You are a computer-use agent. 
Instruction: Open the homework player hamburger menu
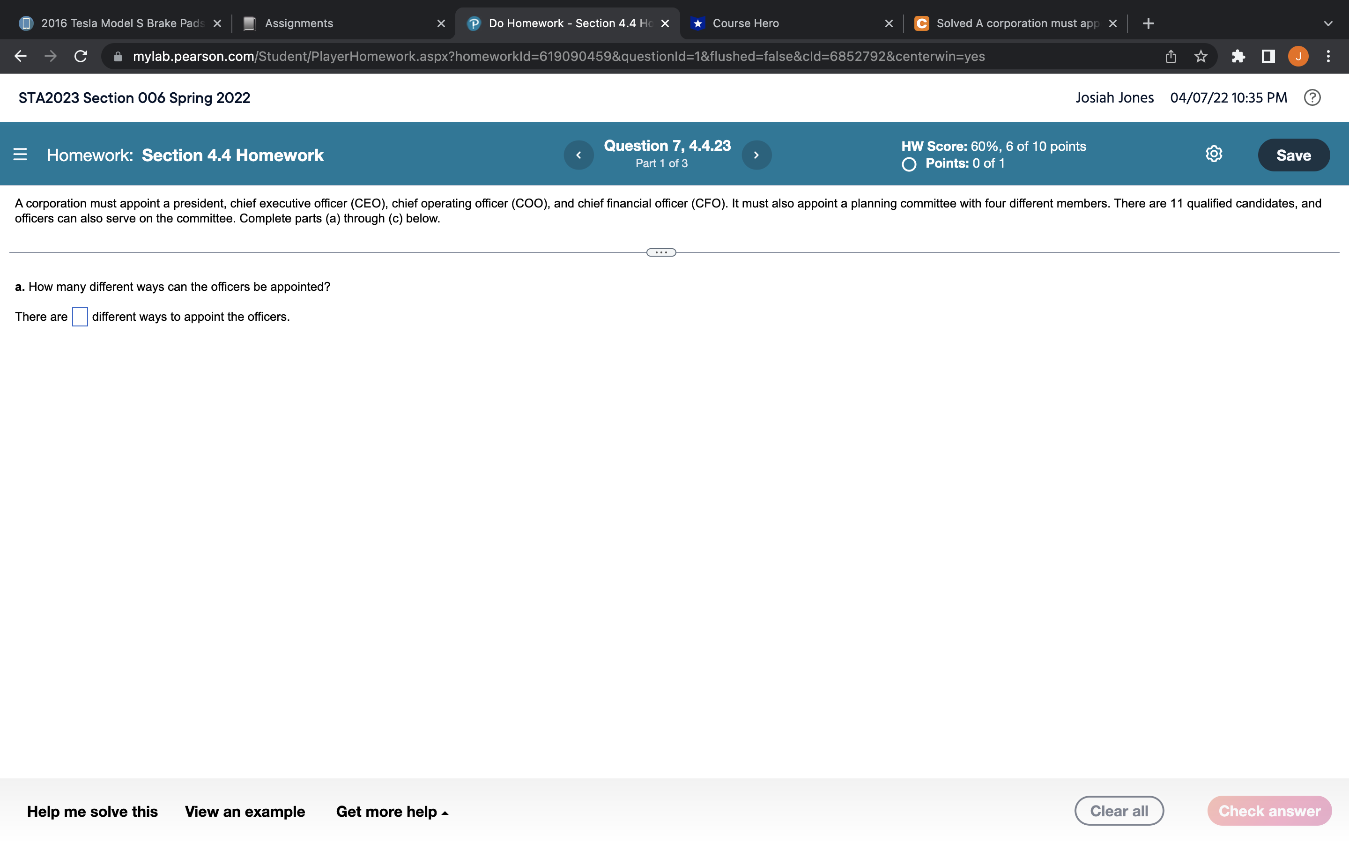pos(20,155)
